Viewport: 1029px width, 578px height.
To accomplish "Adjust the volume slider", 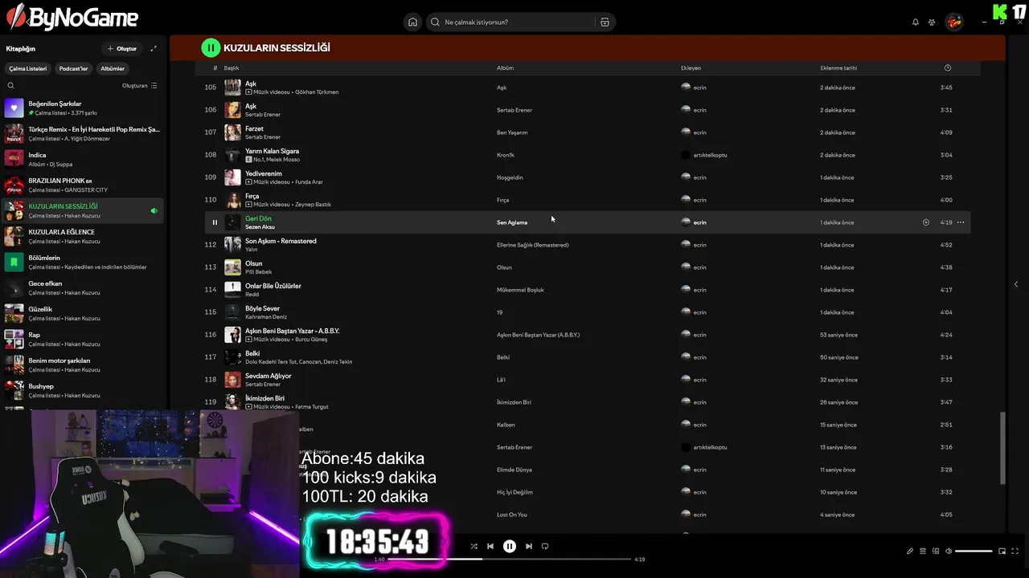I will tap(974, 552).
